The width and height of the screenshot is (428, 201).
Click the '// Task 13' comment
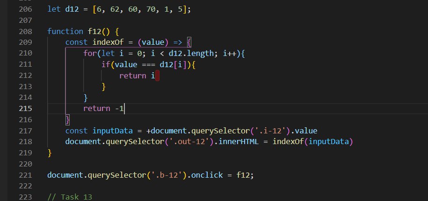point(70,197)
